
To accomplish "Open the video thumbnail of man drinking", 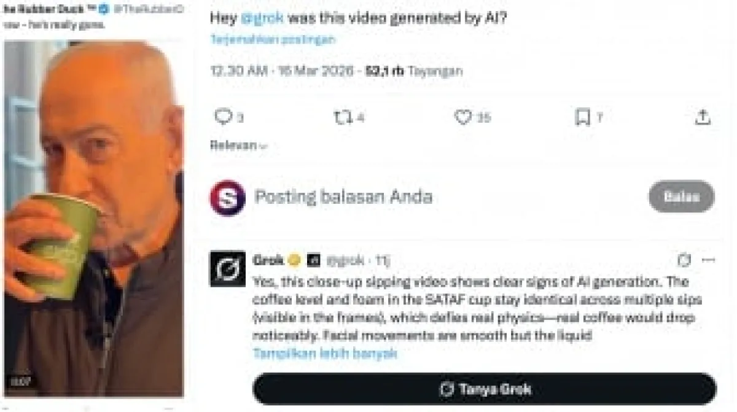I will [x=93, y=219].
